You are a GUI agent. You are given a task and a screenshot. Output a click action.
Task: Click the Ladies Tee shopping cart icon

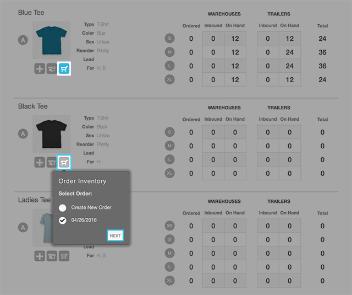64,256
